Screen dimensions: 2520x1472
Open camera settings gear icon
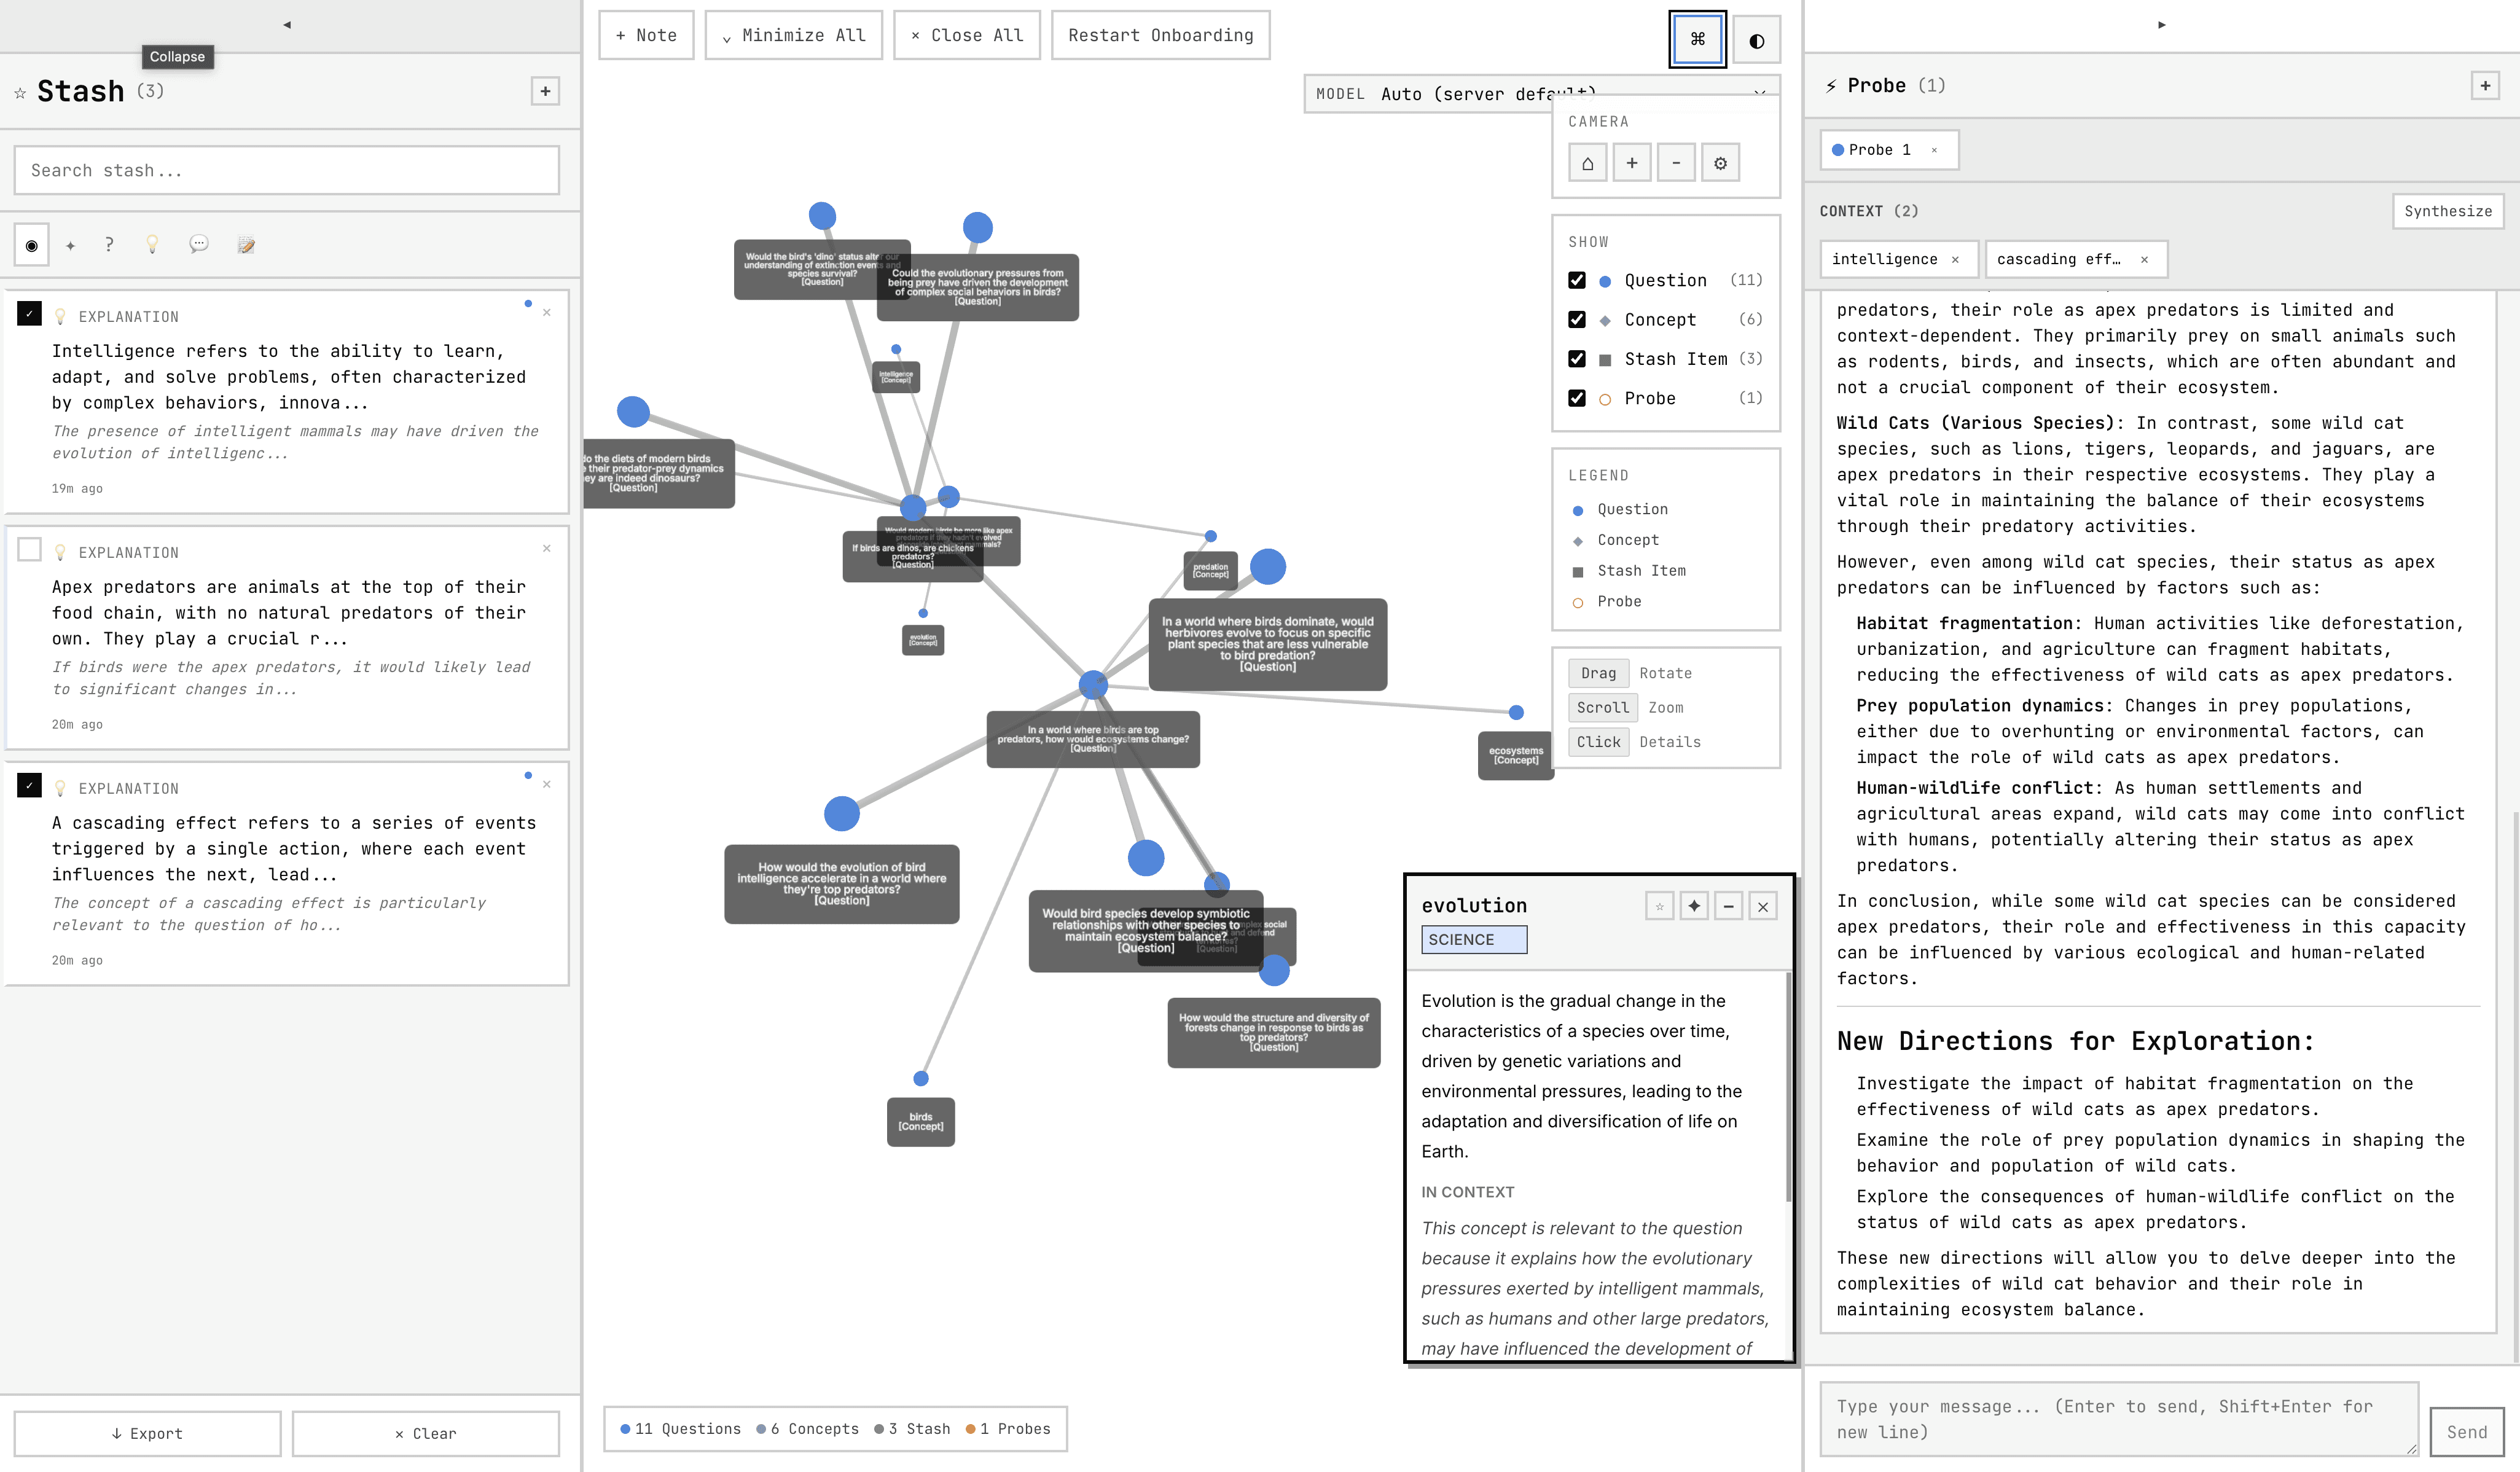pyautogui.click(x=1720, y=163)
